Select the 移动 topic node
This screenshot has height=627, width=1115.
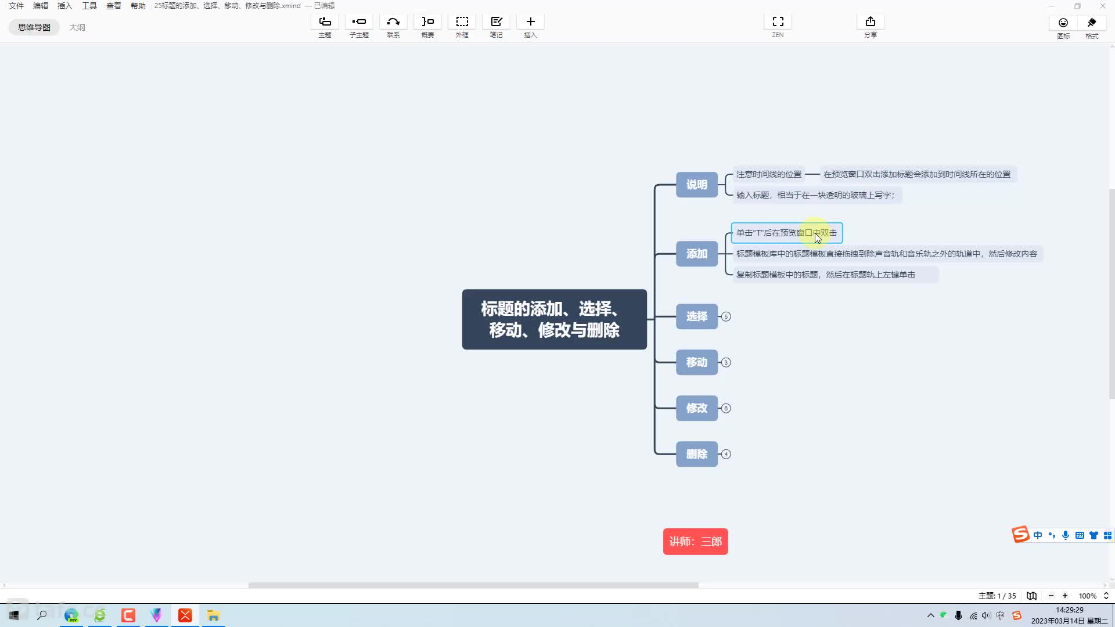[x=697, y=362]
